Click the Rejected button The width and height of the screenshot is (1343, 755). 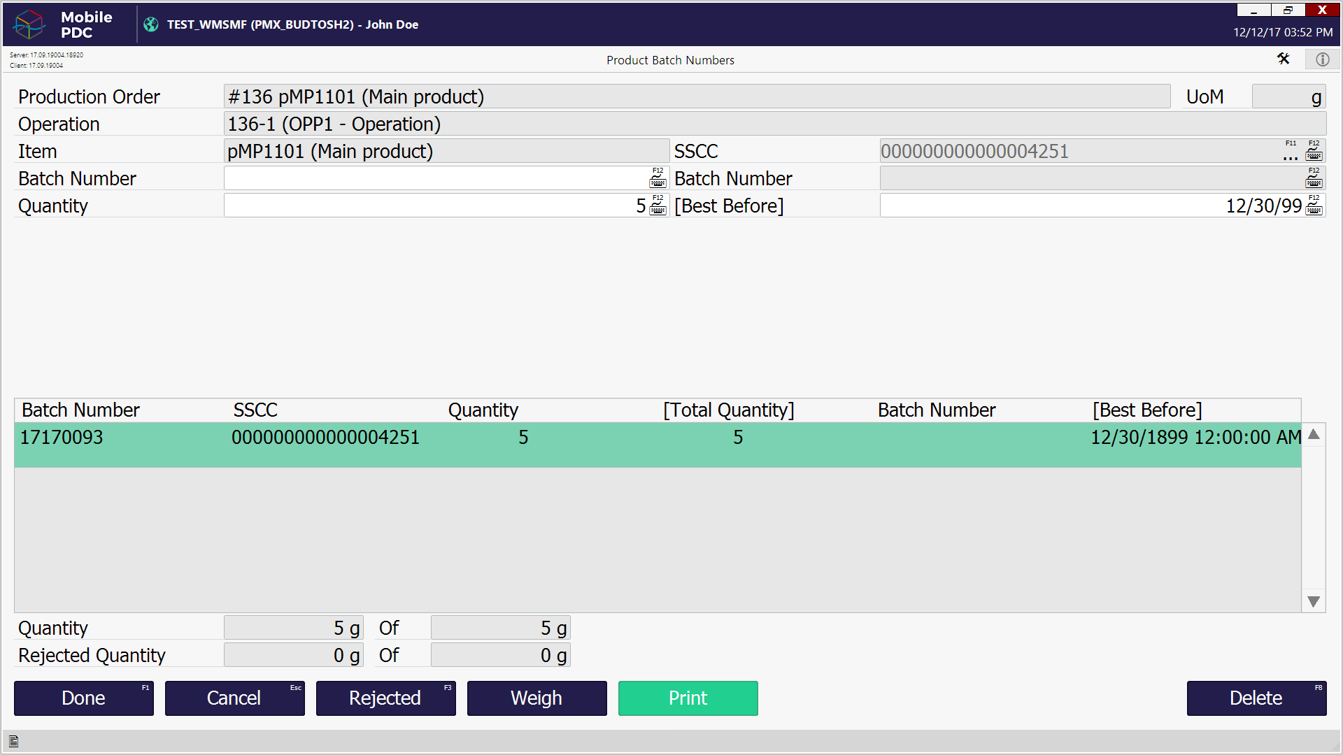(385, 698)
